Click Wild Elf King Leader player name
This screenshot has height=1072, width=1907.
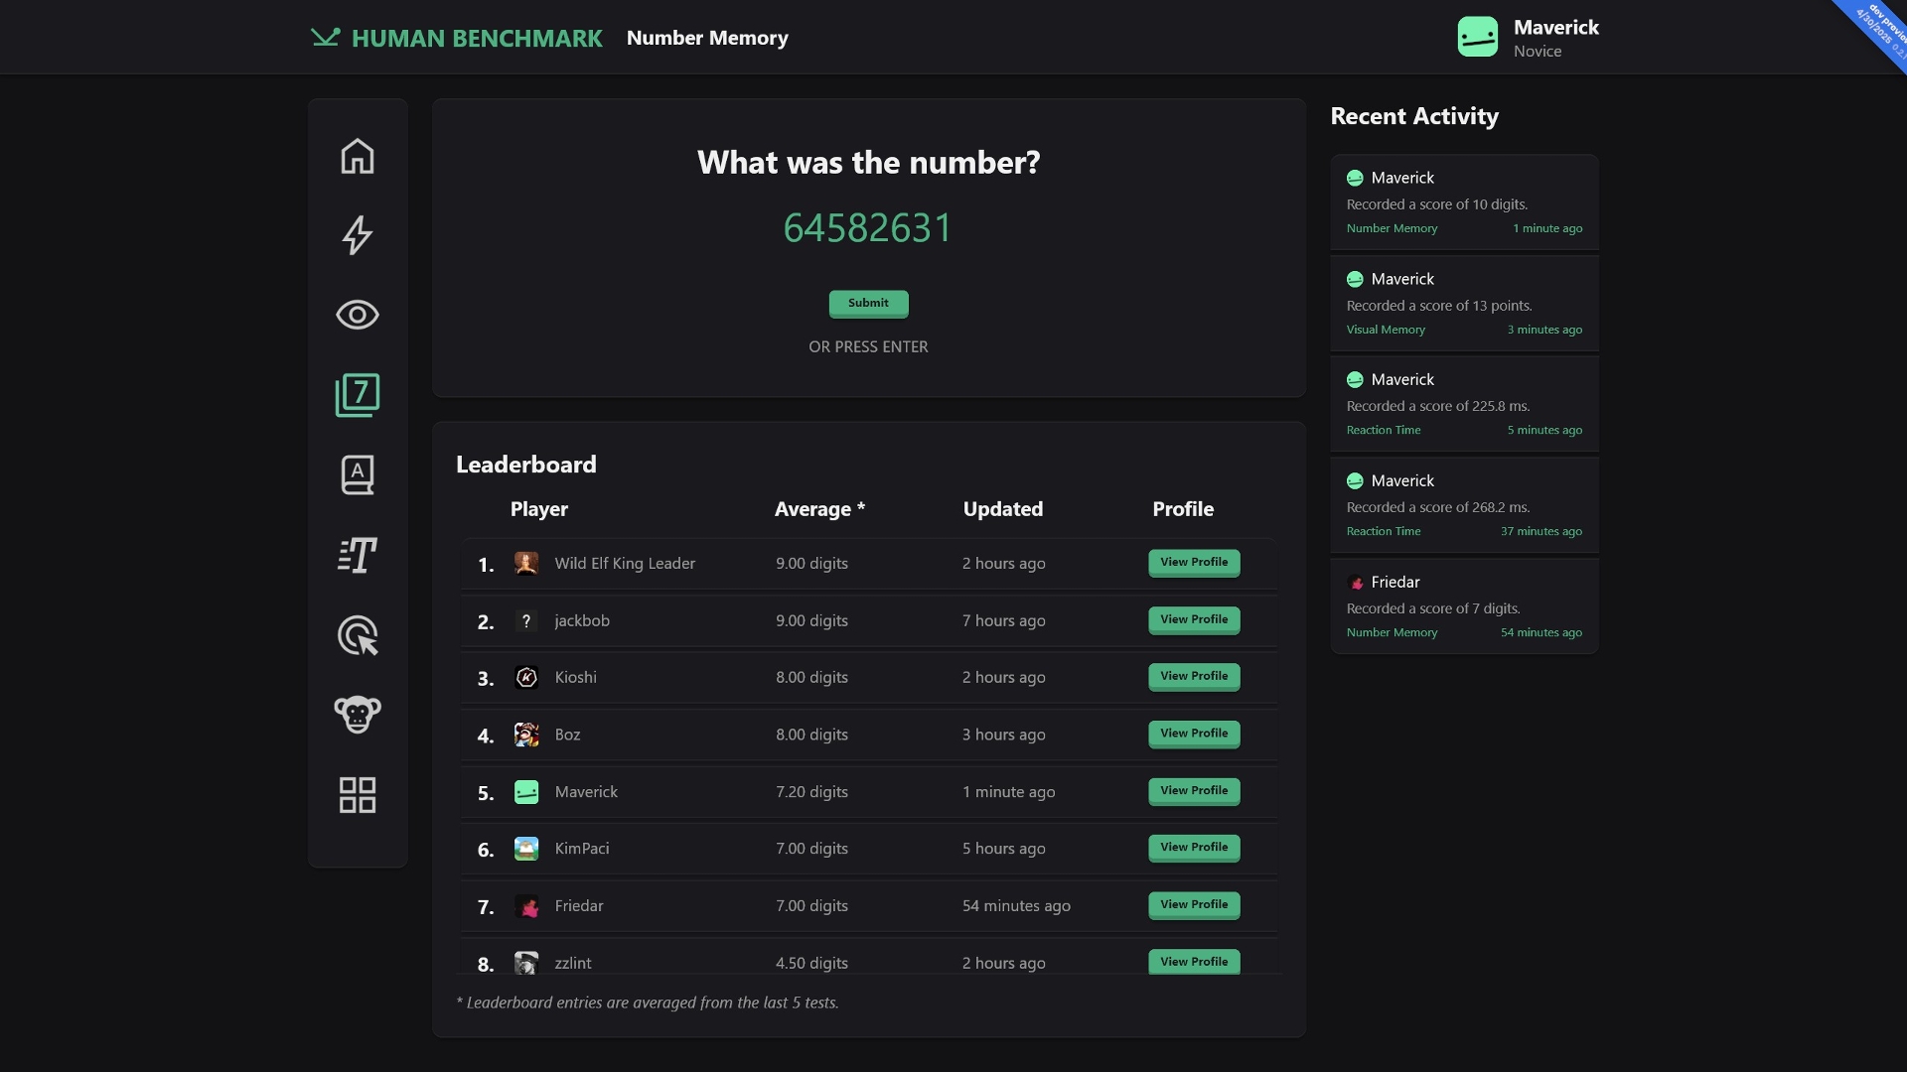pos(625,564)
